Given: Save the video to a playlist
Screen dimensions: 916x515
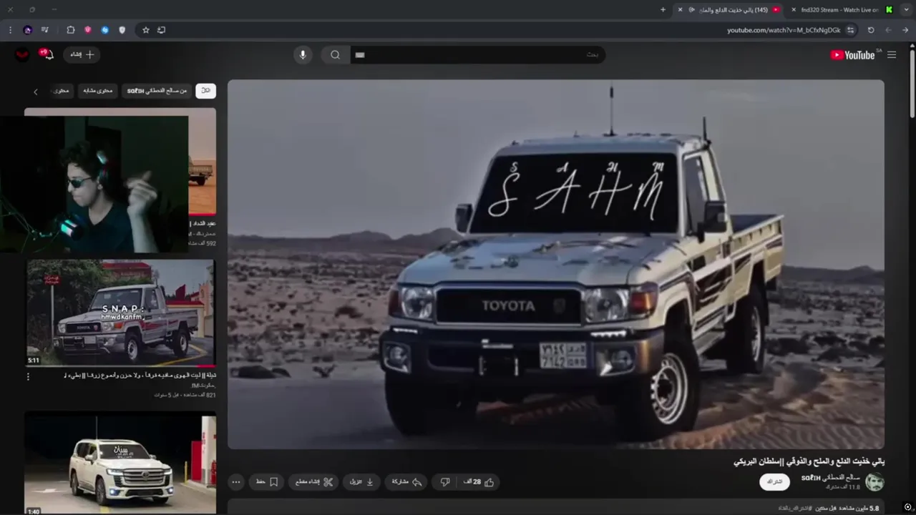Looking at the screenshot, I should click(x=266, y=482).
